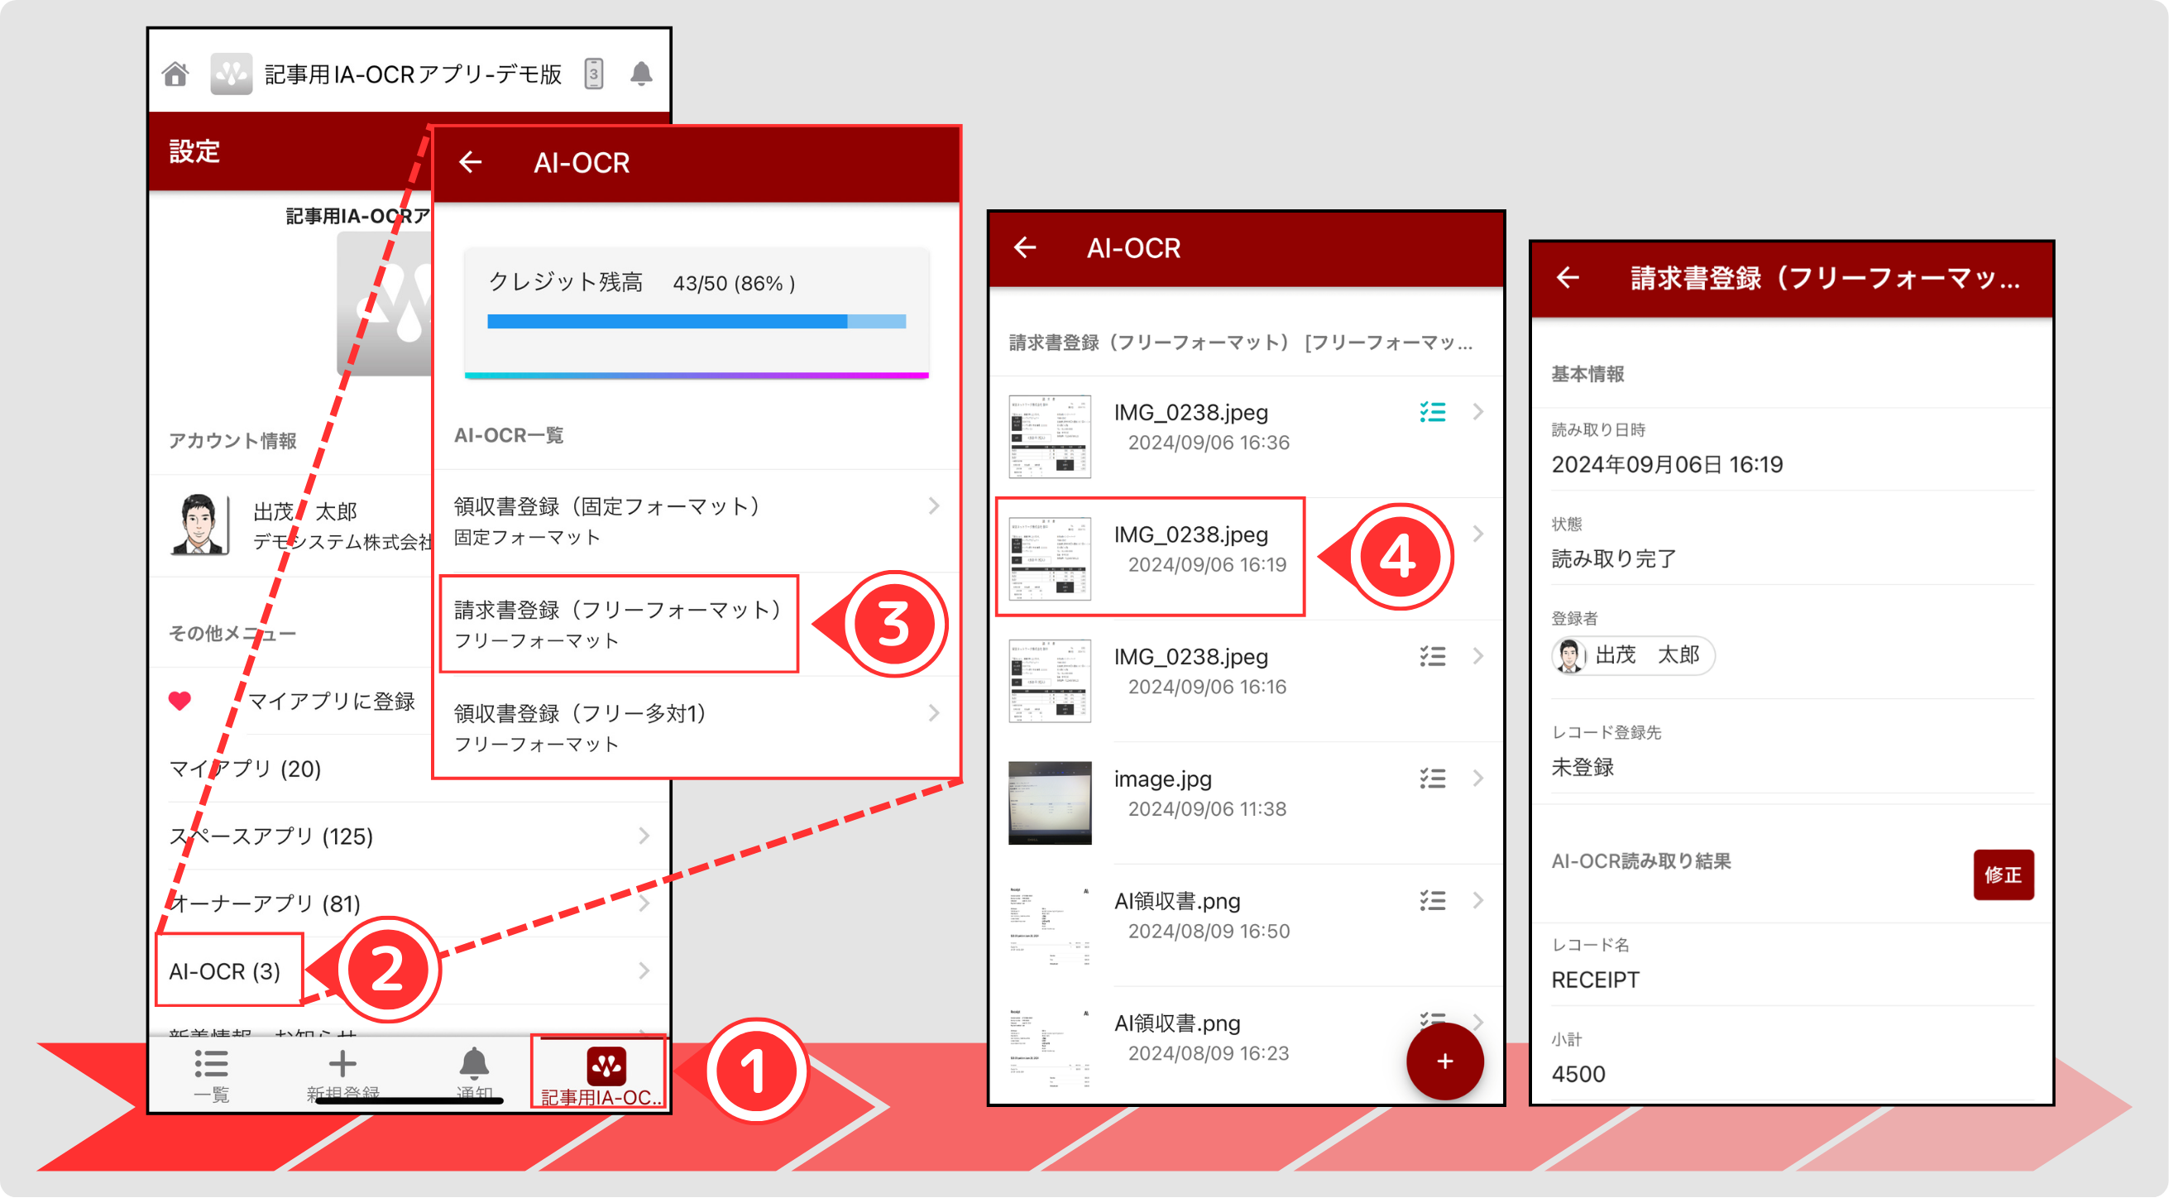
Task: Open the 一覧 list tab
Action: coord(211,1076)
